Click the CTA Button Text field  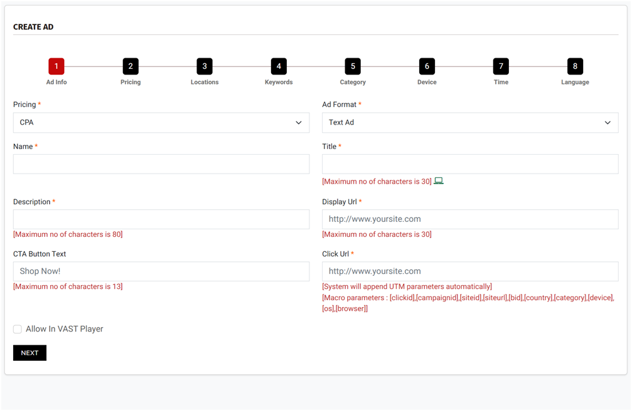click(161, 271)
